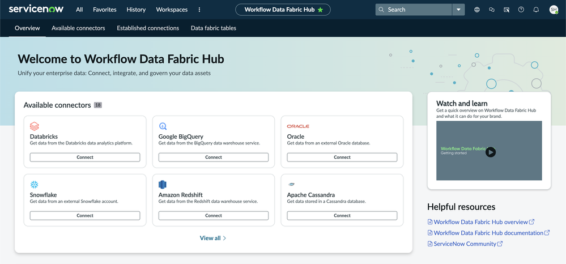Click the document icon beside Hub overview link

(x=430, y=222)
